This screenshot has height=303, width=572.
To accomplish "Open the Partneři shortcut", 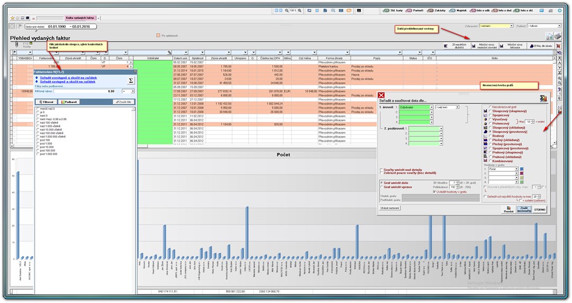I will pos(415,10).
